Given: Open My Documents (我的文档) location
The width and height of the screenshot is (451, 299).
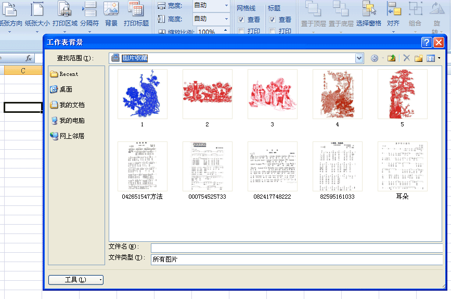Looking at the screenshot, I should click(67, 105).
